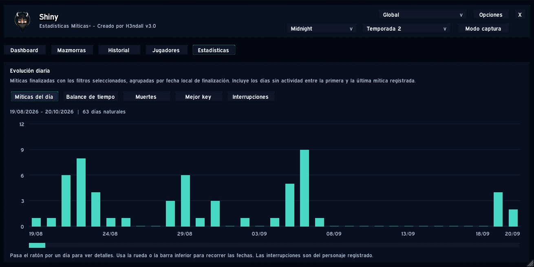This screenshot has width=534, height=267.
Task: Click the '63 días naturales' text
Action: tap(104, 112)
